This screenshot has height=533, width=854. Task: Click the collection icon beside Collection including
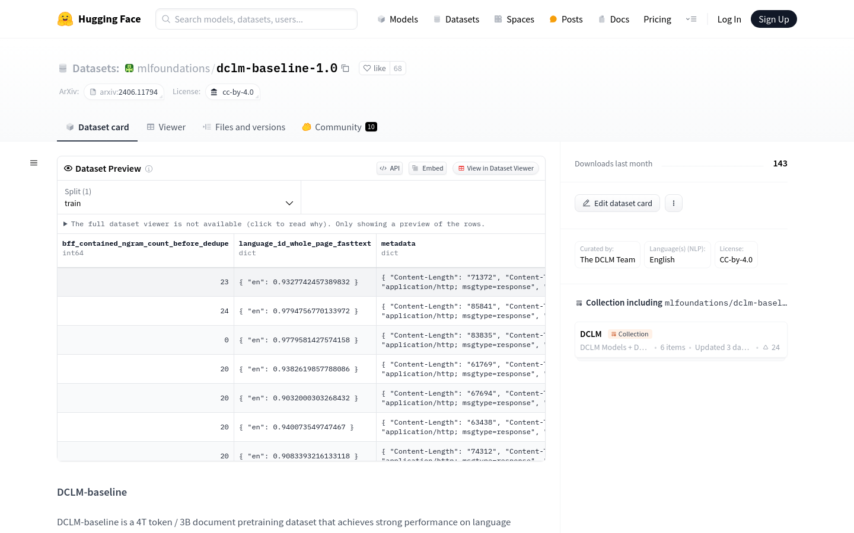point(579,303)
